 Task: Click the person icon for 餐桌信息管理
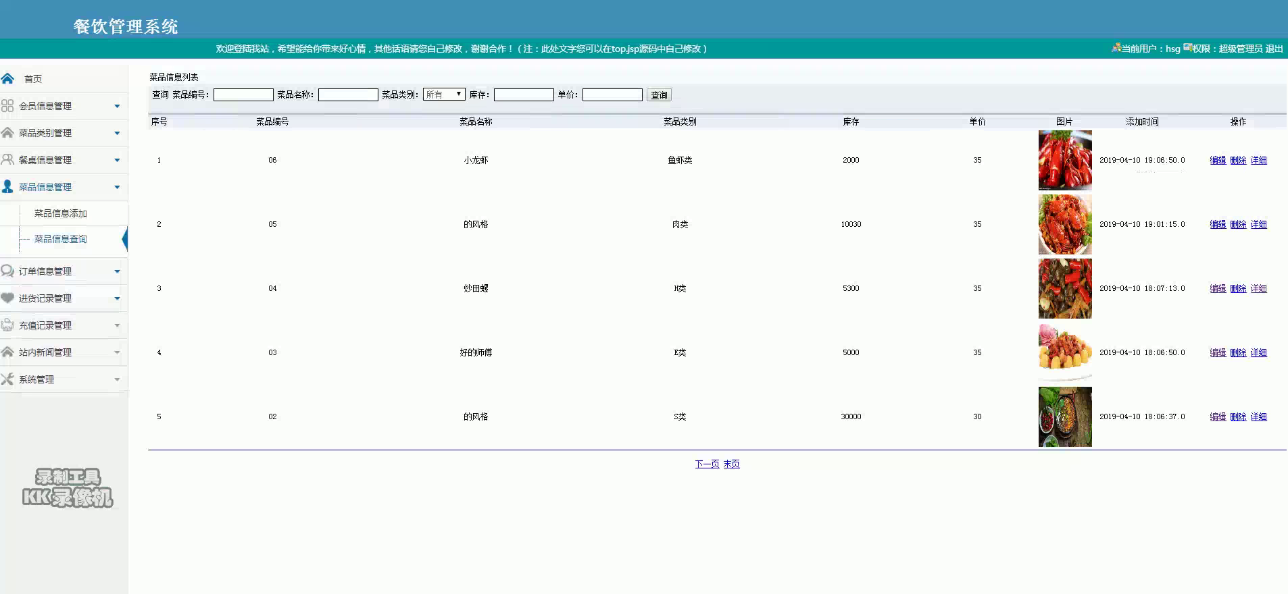7,159
